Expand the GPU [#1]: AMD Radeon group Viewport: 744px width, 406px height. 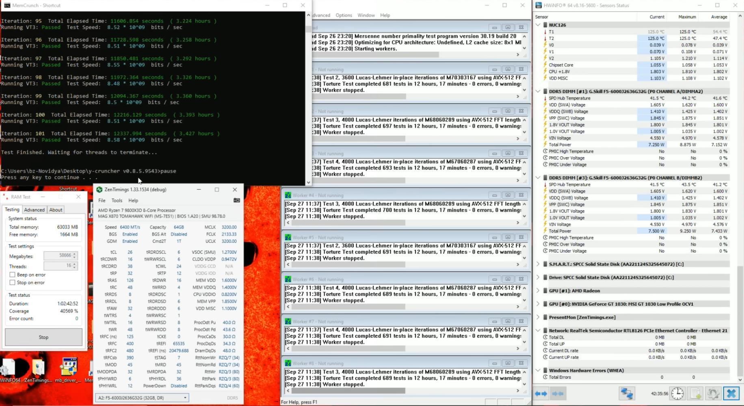click(538, 291)
